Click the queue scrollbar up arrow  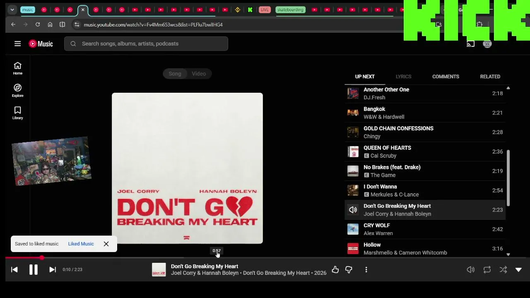508,88
